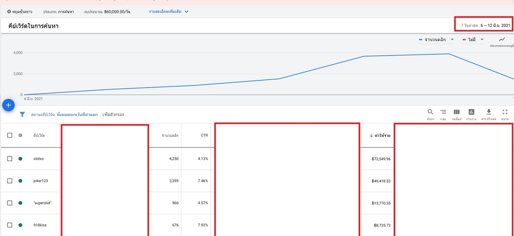Screen dimensions: 514x236
Task: Open the segment (กลุ่ม) icon
Action: 443,112
